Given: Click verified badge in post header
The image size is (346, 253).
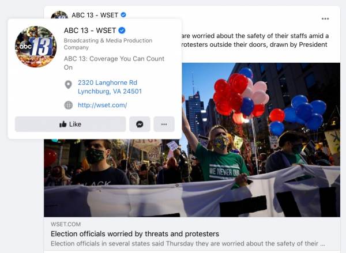Looking at the screenshot, I should (123, 15).
